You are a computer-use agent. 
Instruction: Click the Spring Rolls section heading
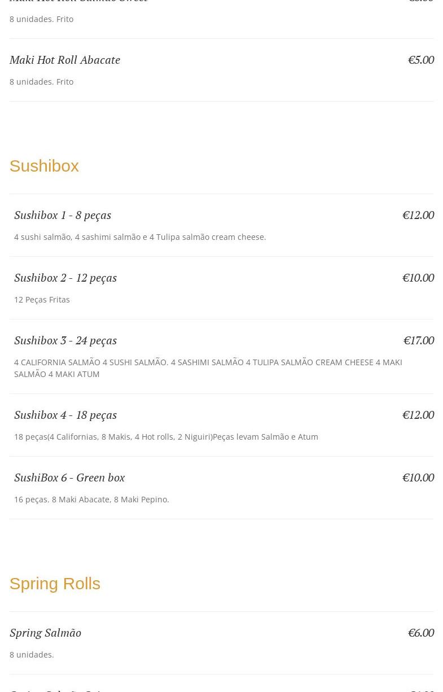coord(55,584)
